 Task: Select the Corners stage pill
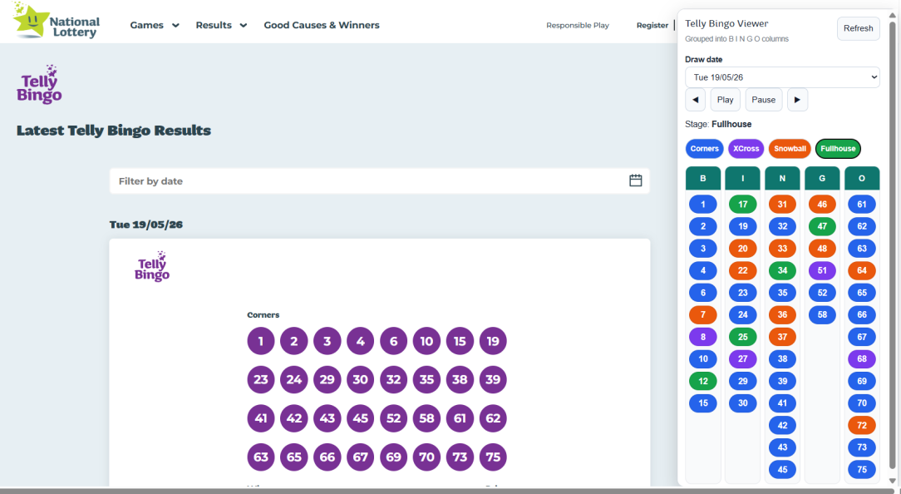[x=705, y=148]
